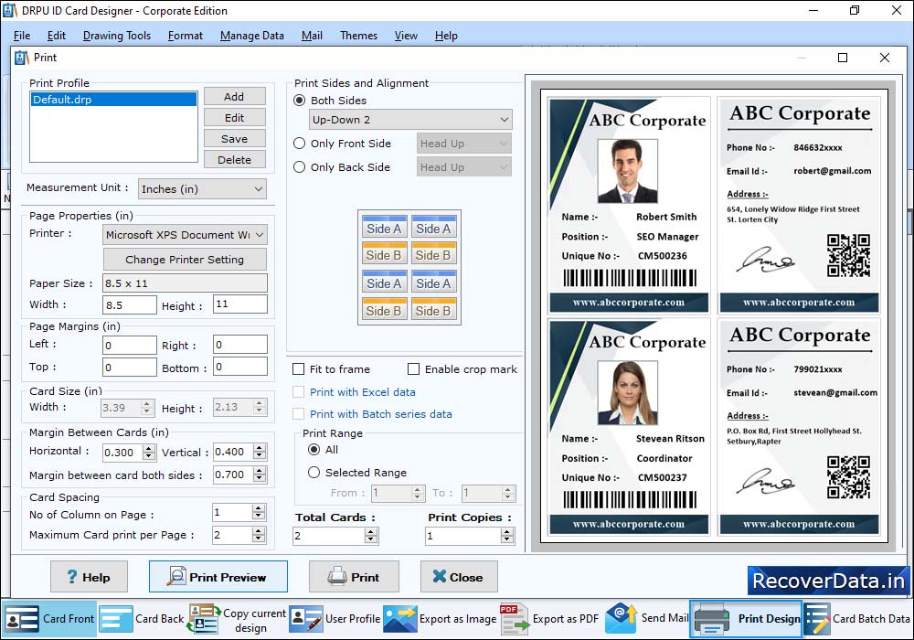Click the Print dialog title icon

coord(22,58)
